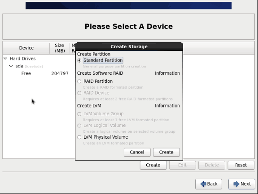Click the Size (MB) column header
The height and width of the screenshot is (194, 258).
point(60,48)
